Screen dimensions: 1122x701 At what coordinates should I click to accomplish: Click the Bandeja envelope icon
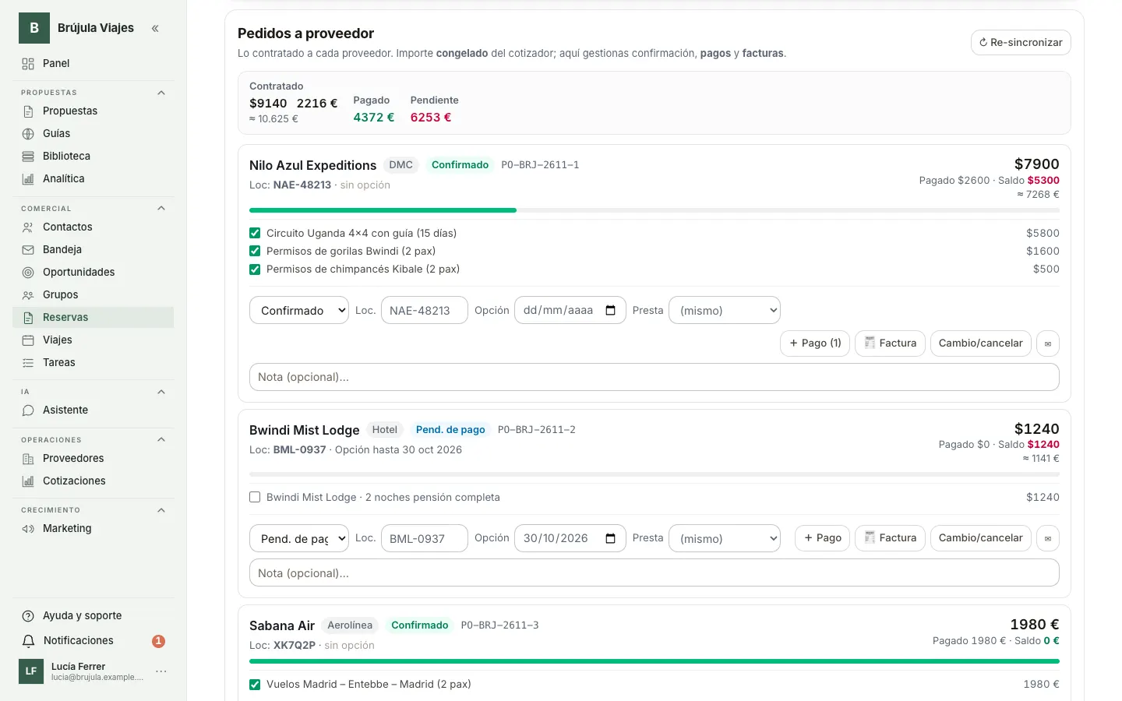point(28,250)
